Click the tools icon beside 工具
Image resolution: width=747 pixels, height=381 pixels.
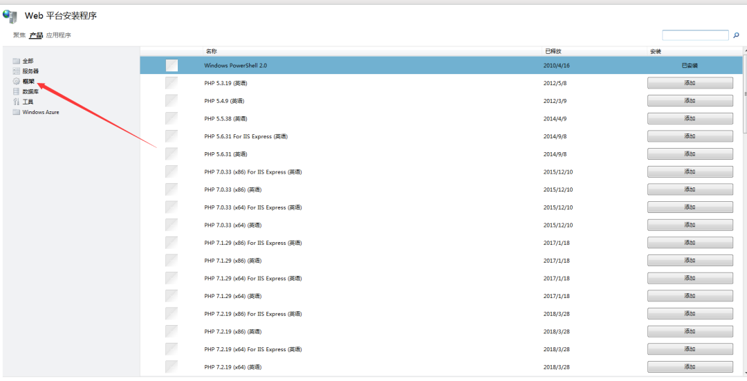(x=16, y=102)
